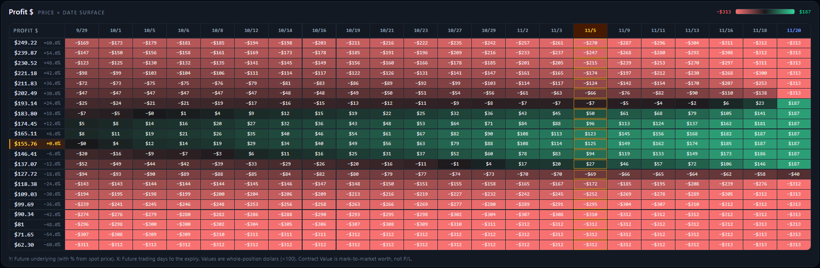Image resolution: width=820 pixels, height=268 pixels.
Task: Select the 11/9 date column header
Action: (x=624, y=30)
